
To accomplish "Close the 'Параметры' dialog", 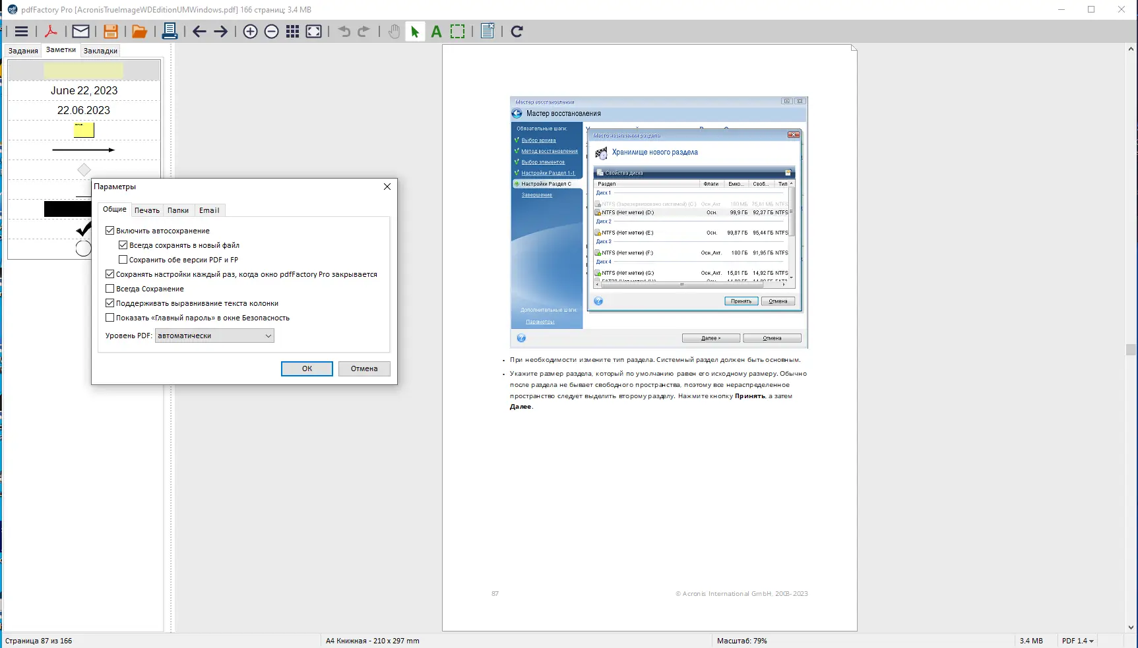I will click(x=387, y=187).
